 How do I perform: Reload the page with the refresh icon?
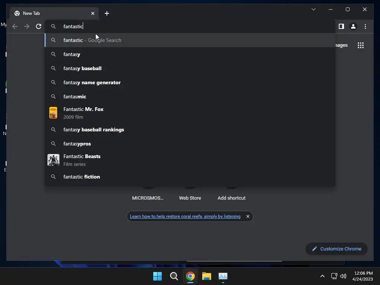[39, 26]
